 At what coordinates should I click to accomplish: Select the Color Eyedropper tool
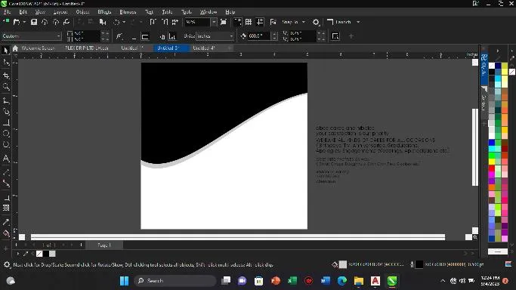[x=5, y=222]
